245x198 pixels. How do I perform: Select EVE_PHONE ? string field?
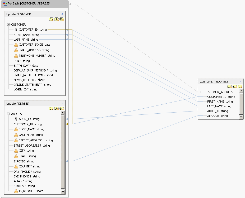coord(27,176)
